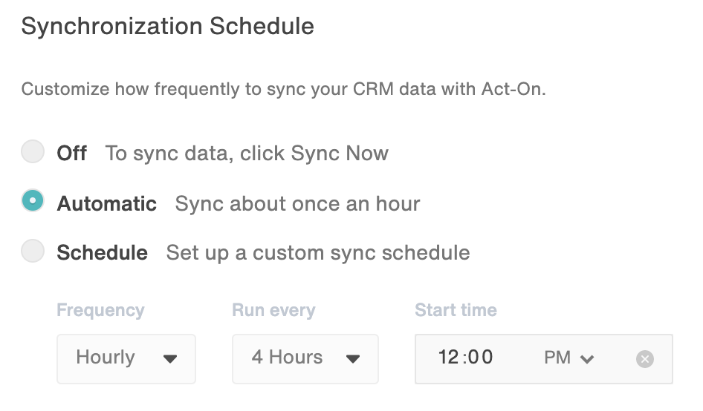Click the Automatic label text

coord(107,204)
